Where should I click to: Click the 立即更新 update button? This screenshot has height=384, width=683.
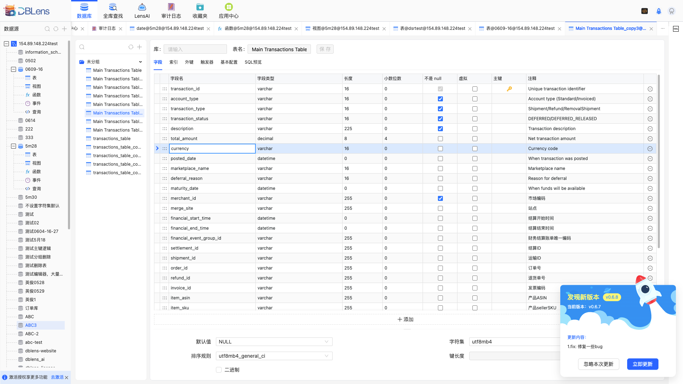642,364
